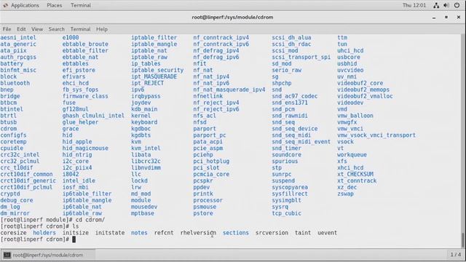Click the e1000 entry

tap(71, 38)
